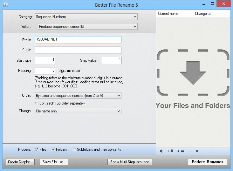The image size is (233, 171).
Task: Click Show Multi-Step Interface button
Action: (x=130, y=162)
